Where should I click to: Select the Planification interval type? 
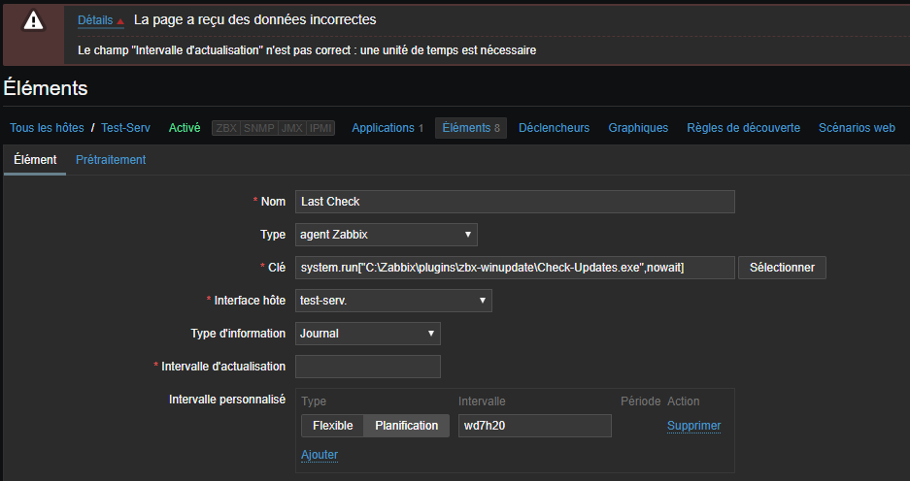[x=406, y=426]
